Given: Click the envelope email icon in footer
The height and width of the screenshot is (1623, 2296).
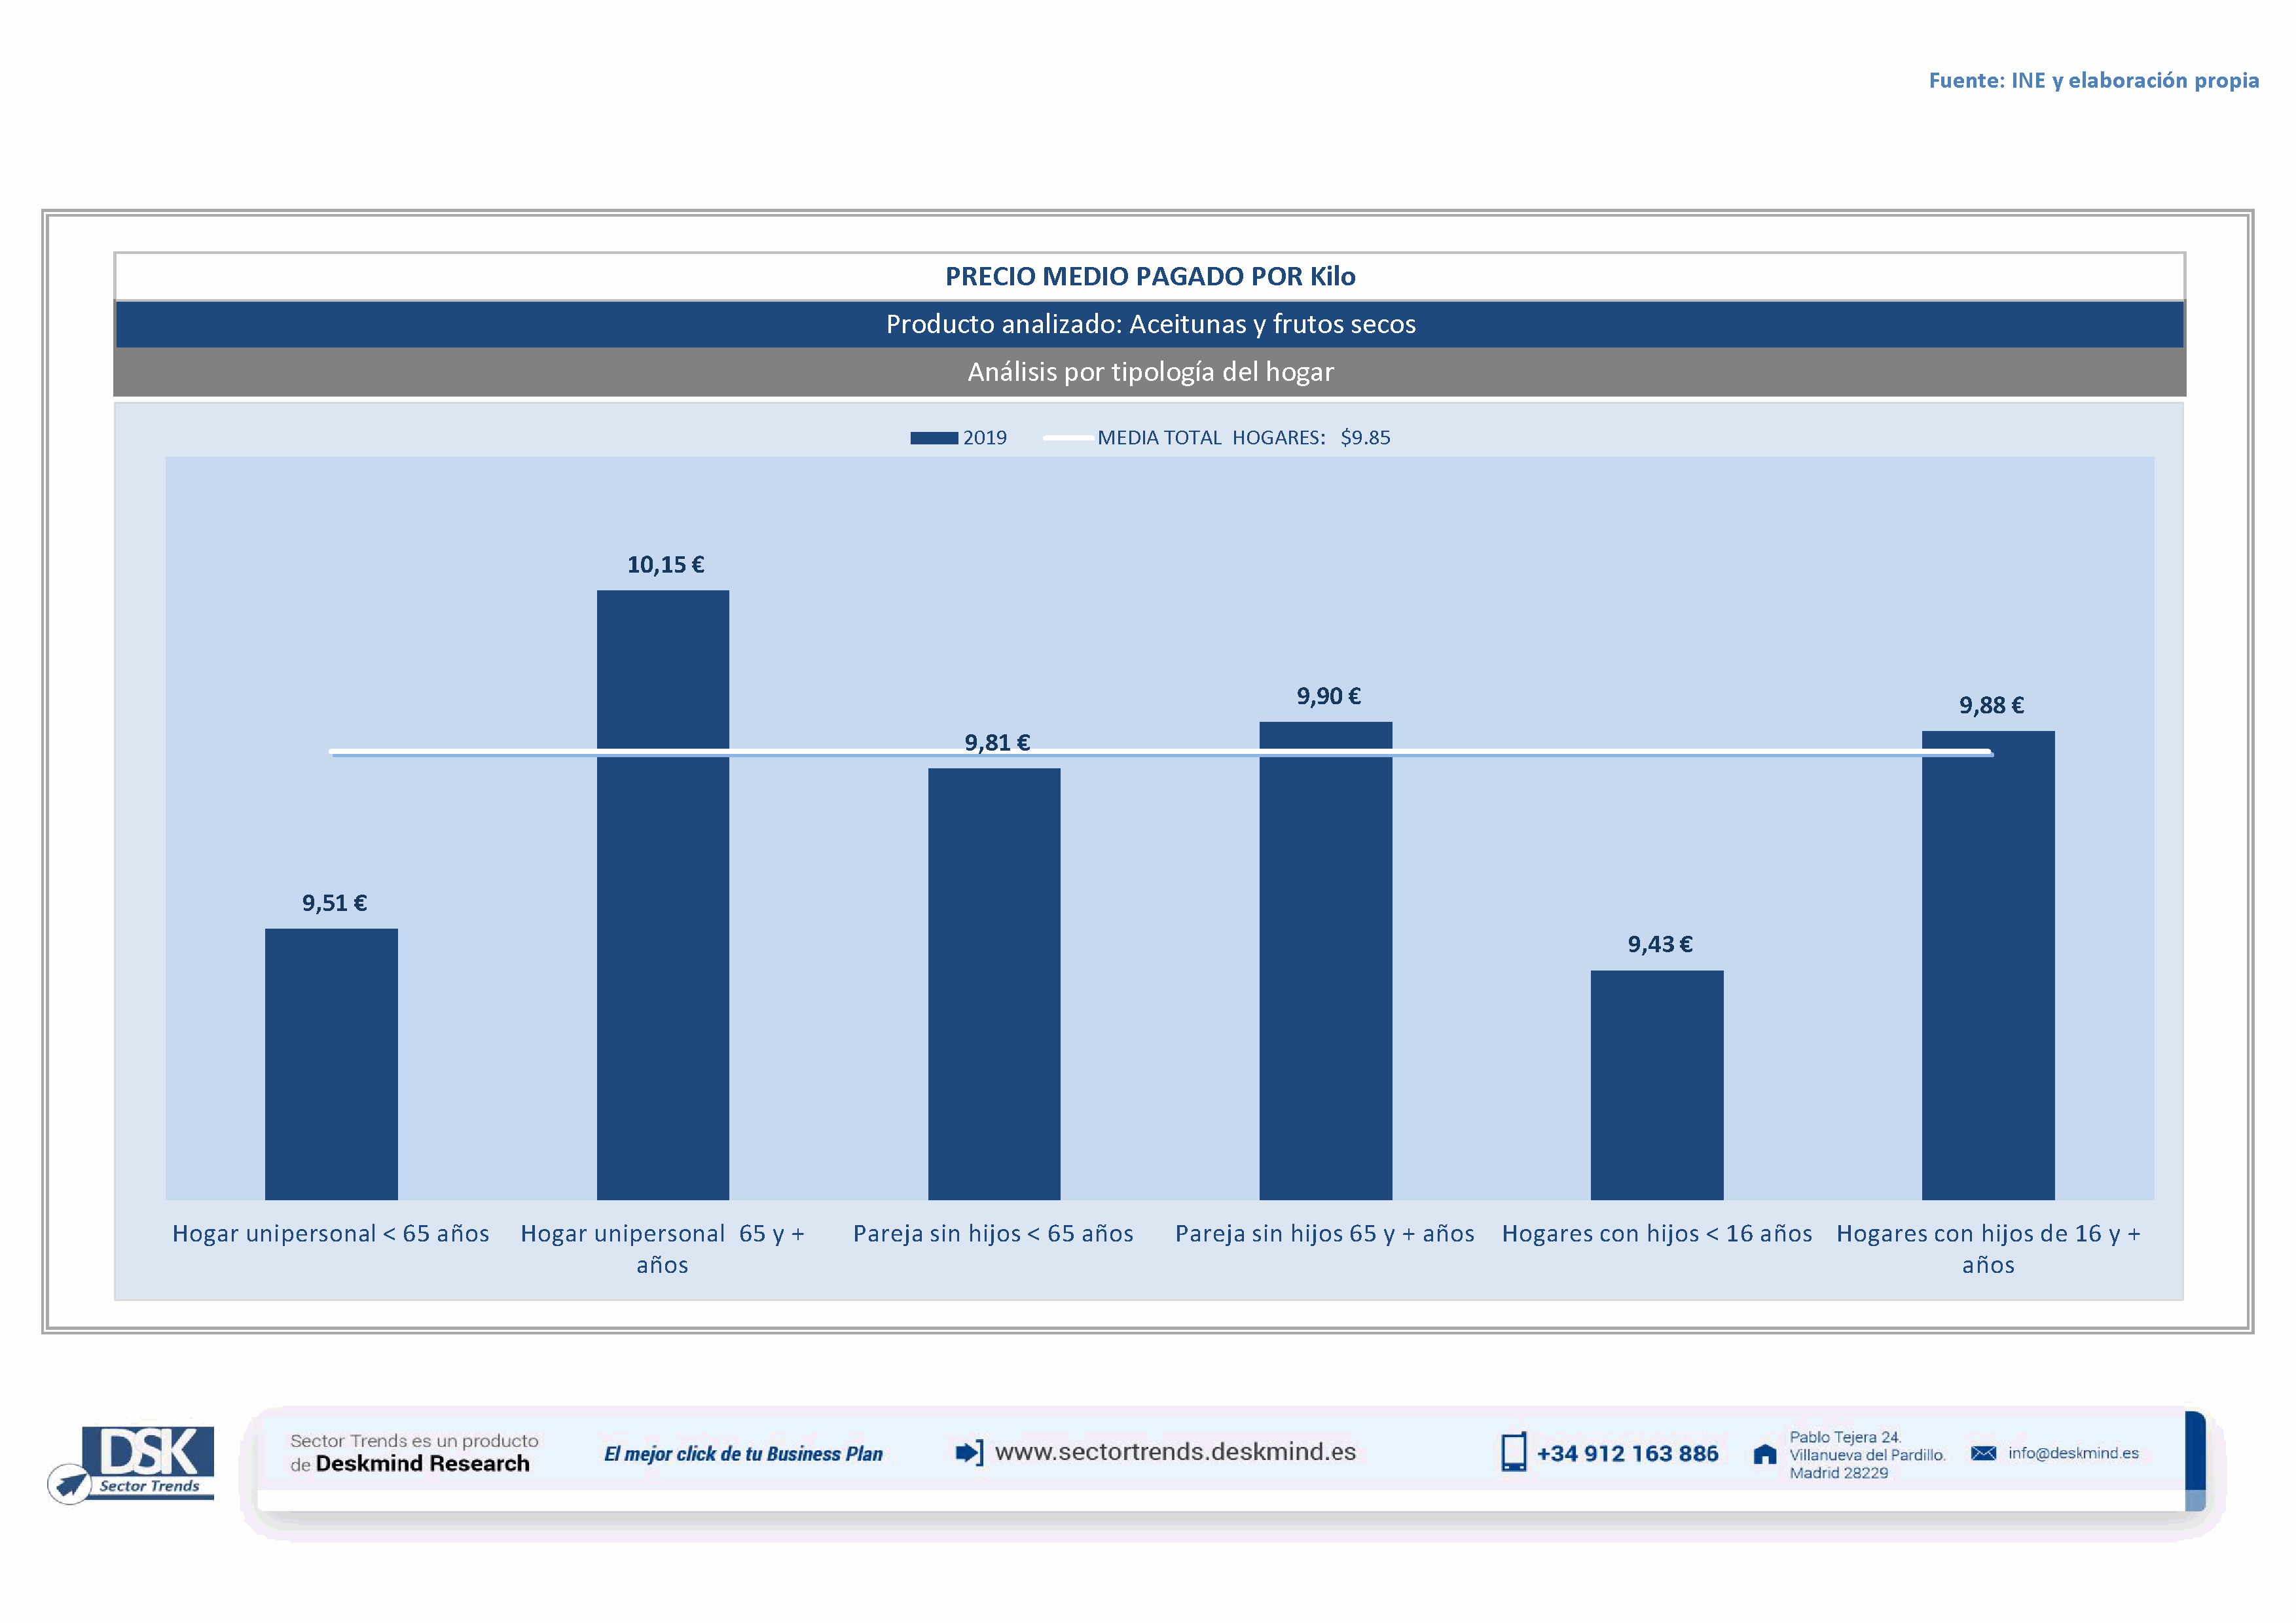Looking at the screenshot, I should [x=1983, y=1453].
